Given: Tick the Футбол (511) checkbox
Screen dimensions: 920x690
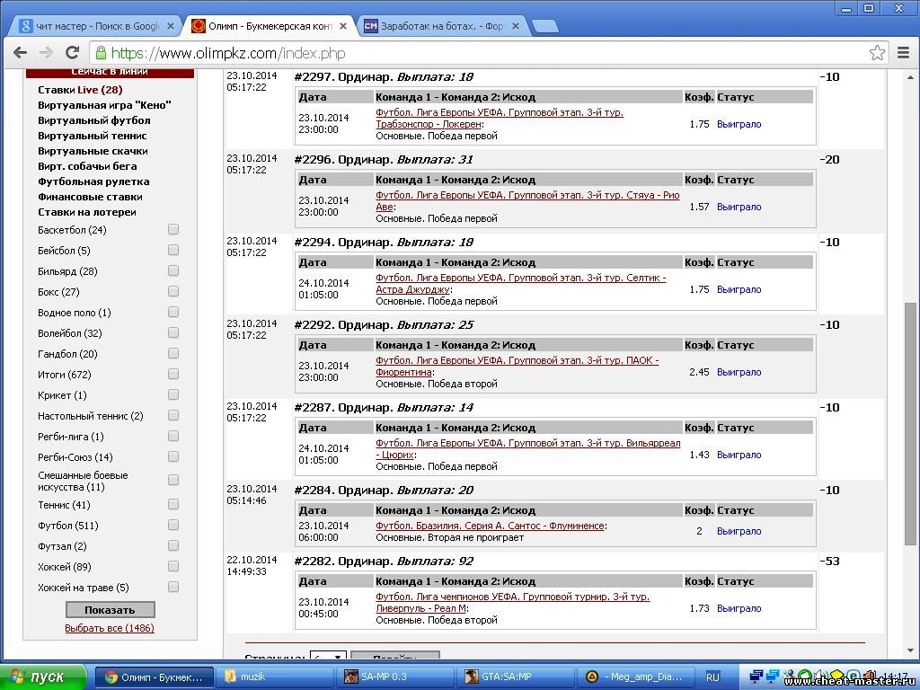Looking at the screenshot, I should [173, 526].
